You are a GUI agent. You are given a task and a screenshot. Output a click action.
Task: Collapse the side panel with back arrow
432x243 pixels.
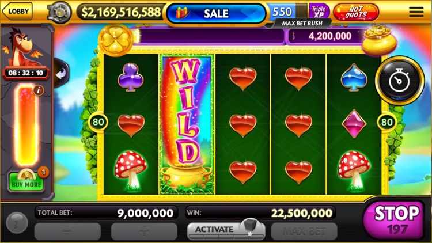click(60, 74)
